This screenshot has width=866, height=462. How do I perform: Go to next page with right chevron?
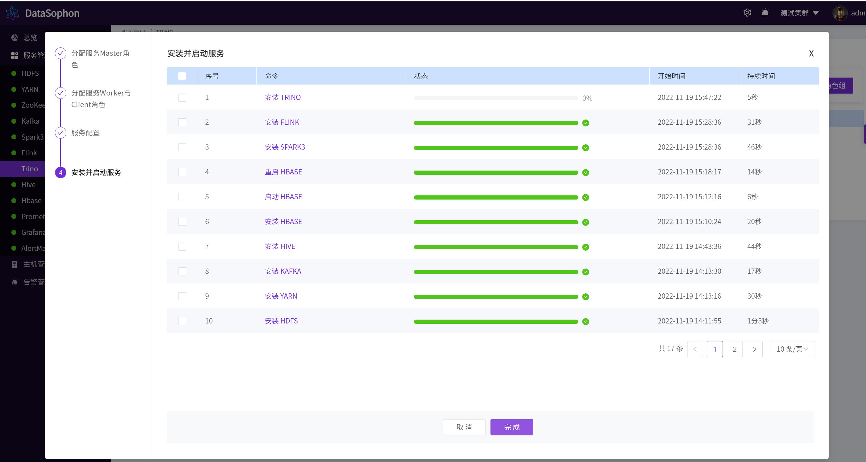pyautogui.click(x=754, y=349)
